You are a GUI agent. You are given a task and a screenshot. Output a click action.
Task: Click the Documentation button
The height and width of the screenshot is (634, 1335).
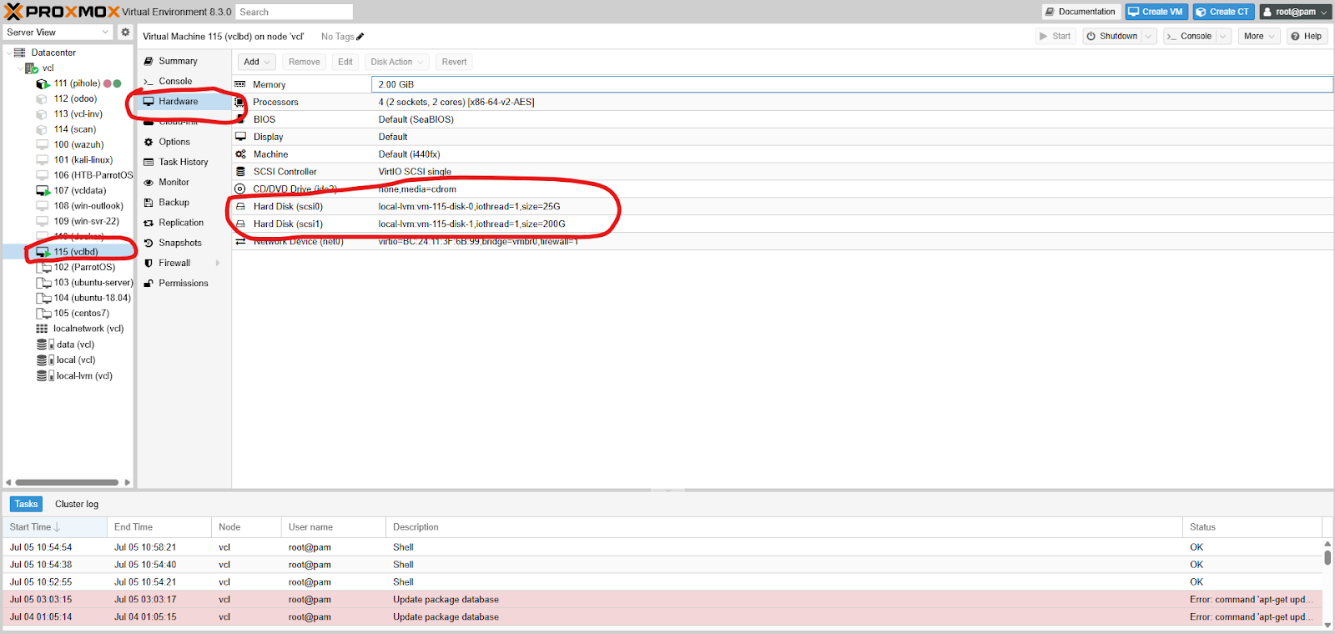pos(1081,12)
